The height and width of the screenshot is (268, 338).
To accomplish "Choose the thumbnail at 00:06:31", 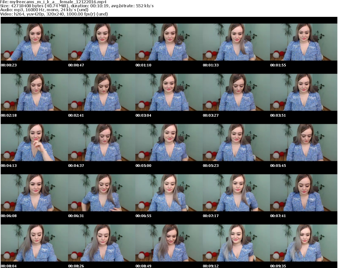I will click(x=102, y=193).
